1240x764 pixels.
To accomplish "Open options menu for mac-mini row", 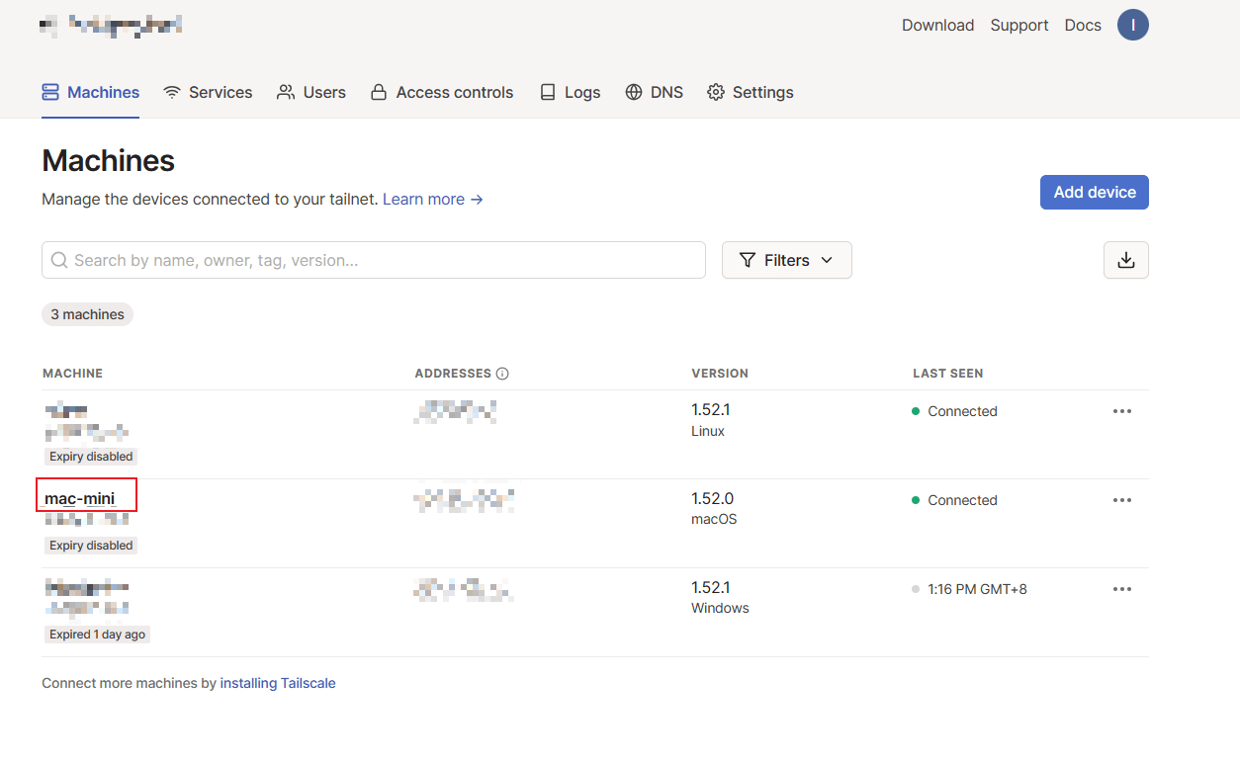I will tap(1122, 500).
